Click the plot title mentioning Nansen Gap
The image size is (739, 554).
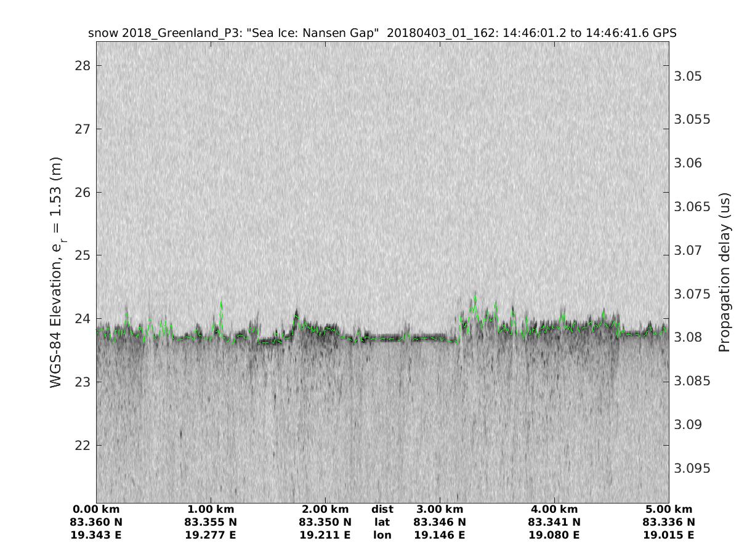click(x=382, y=33)
